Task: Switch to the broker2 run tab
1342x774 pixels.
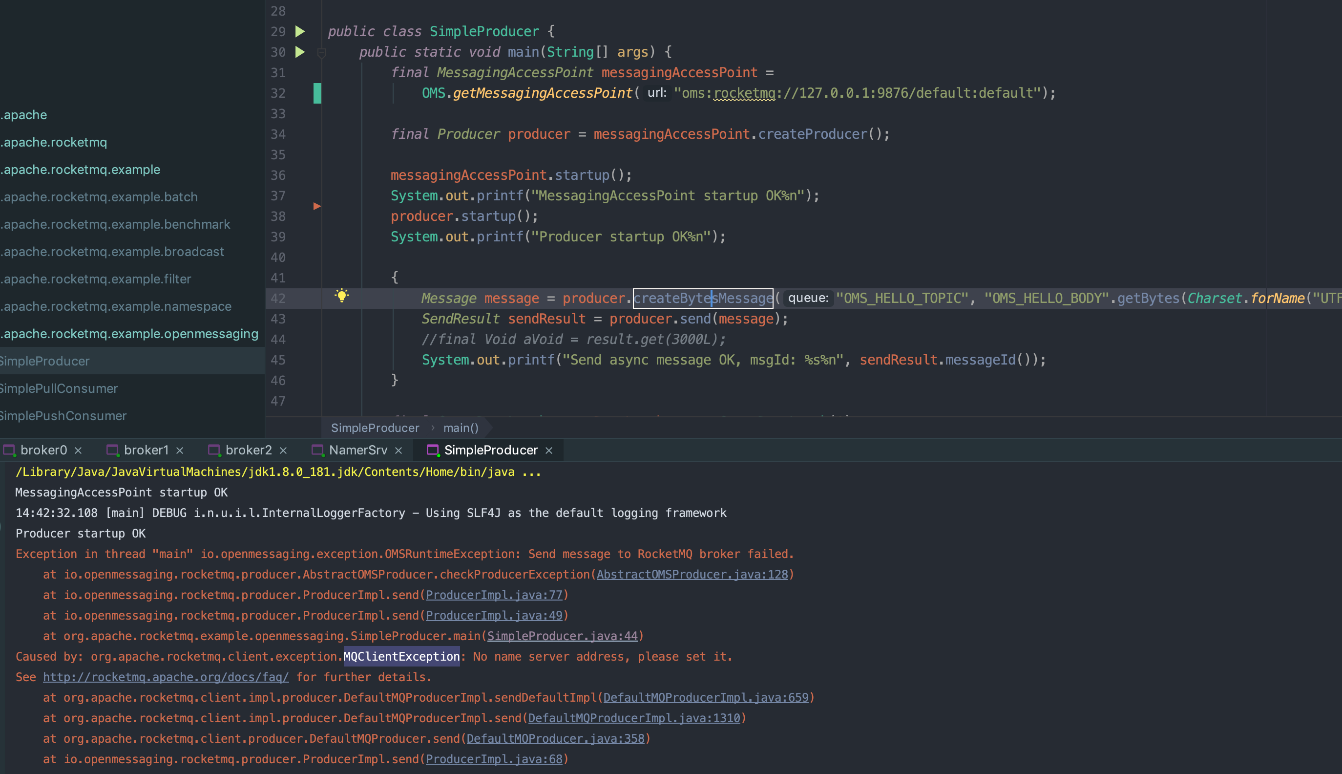Action: (248, 450)
